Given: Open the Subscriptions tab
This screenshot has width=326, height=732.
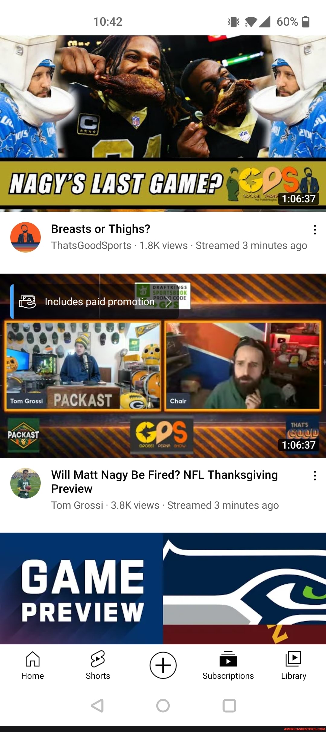Looking at the screenshot, I should pos(228,665).
